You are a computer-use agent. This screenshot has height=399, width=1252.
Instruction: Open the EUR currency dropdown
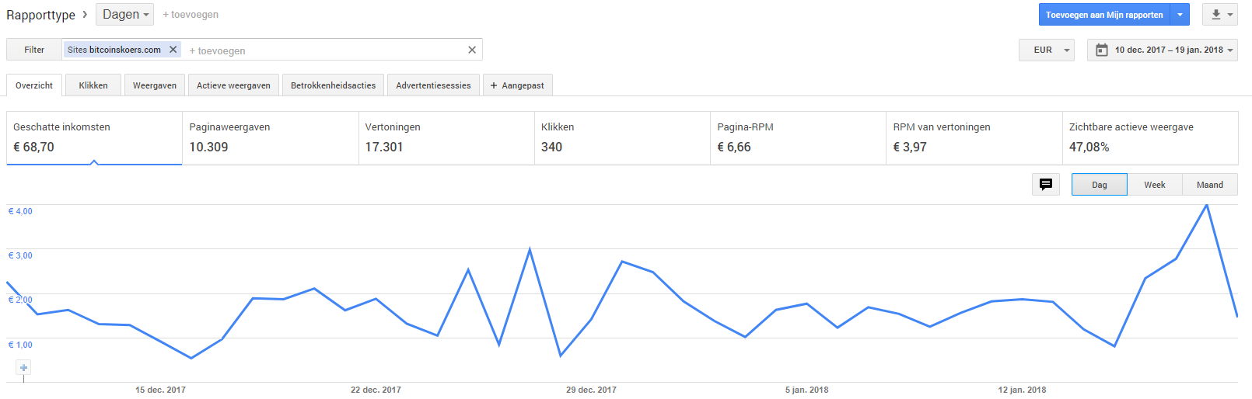(x=1047, y=50)
